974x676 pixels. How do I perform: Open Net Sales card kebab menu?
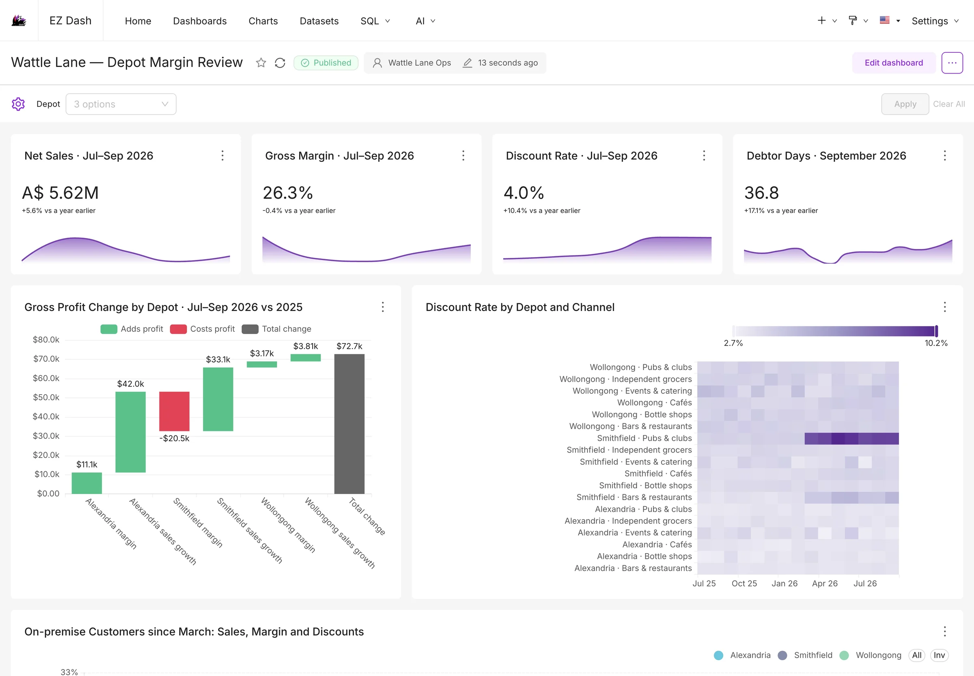point(222,155)
